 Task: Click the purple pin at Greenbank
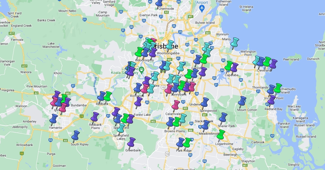[132, 142]
